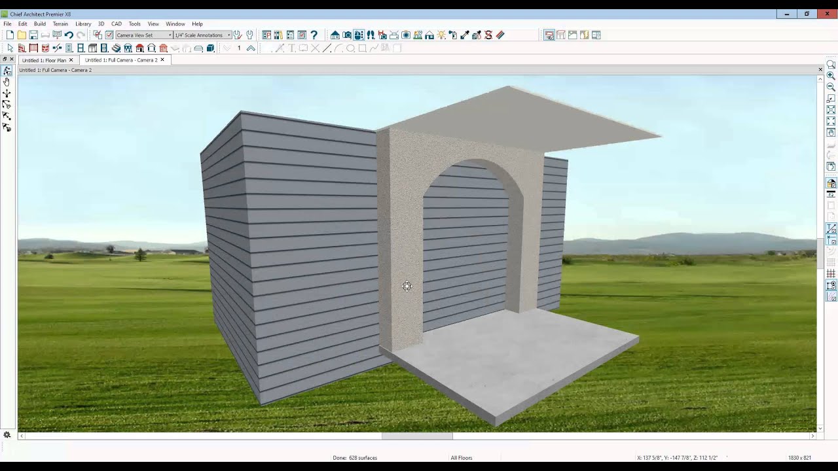Click the scroll right arrow
The image size is (838, 471).
coord(812,436)
